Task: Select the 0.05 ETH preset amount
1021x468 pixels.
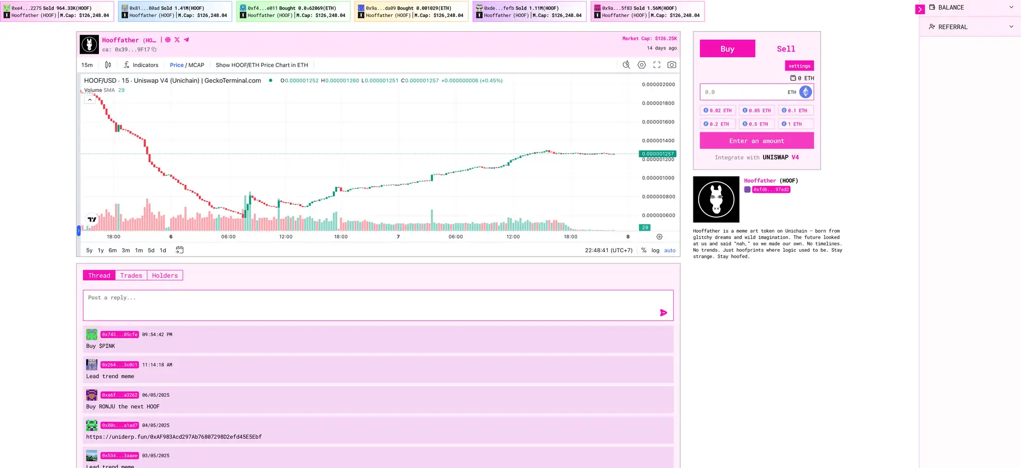Action: 756,110
